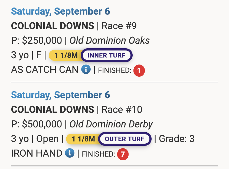
Task: Click the Race #9 label
Action: tap(119, 26)
